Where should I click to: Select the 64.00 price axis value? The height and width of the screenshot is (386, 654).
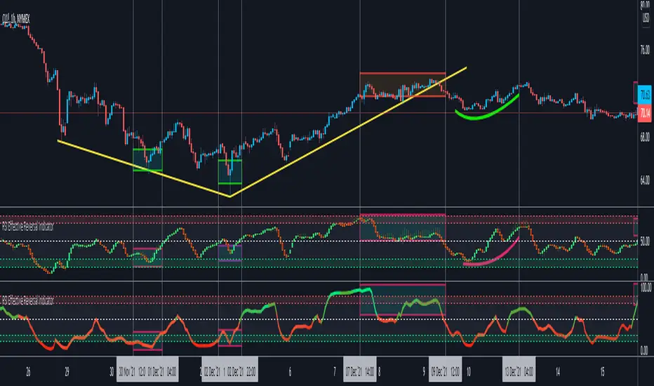click(645, 180)
